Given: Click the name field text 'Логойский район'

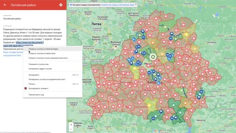Looking at the screenshot, I should tap(12, 19).
